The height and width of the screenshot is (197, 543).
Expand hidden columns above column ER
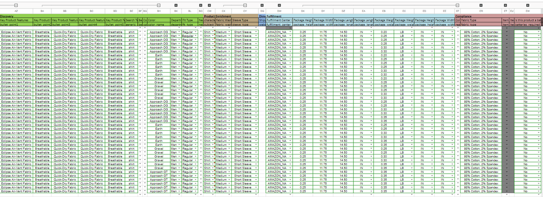click(x=481, y=5)
